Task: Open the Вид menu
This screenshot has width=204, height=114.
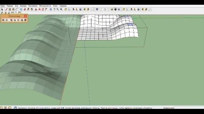Action: [x=17, y=6]
